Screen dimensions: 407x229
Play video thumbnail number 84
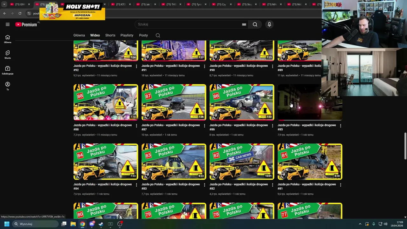106,162
